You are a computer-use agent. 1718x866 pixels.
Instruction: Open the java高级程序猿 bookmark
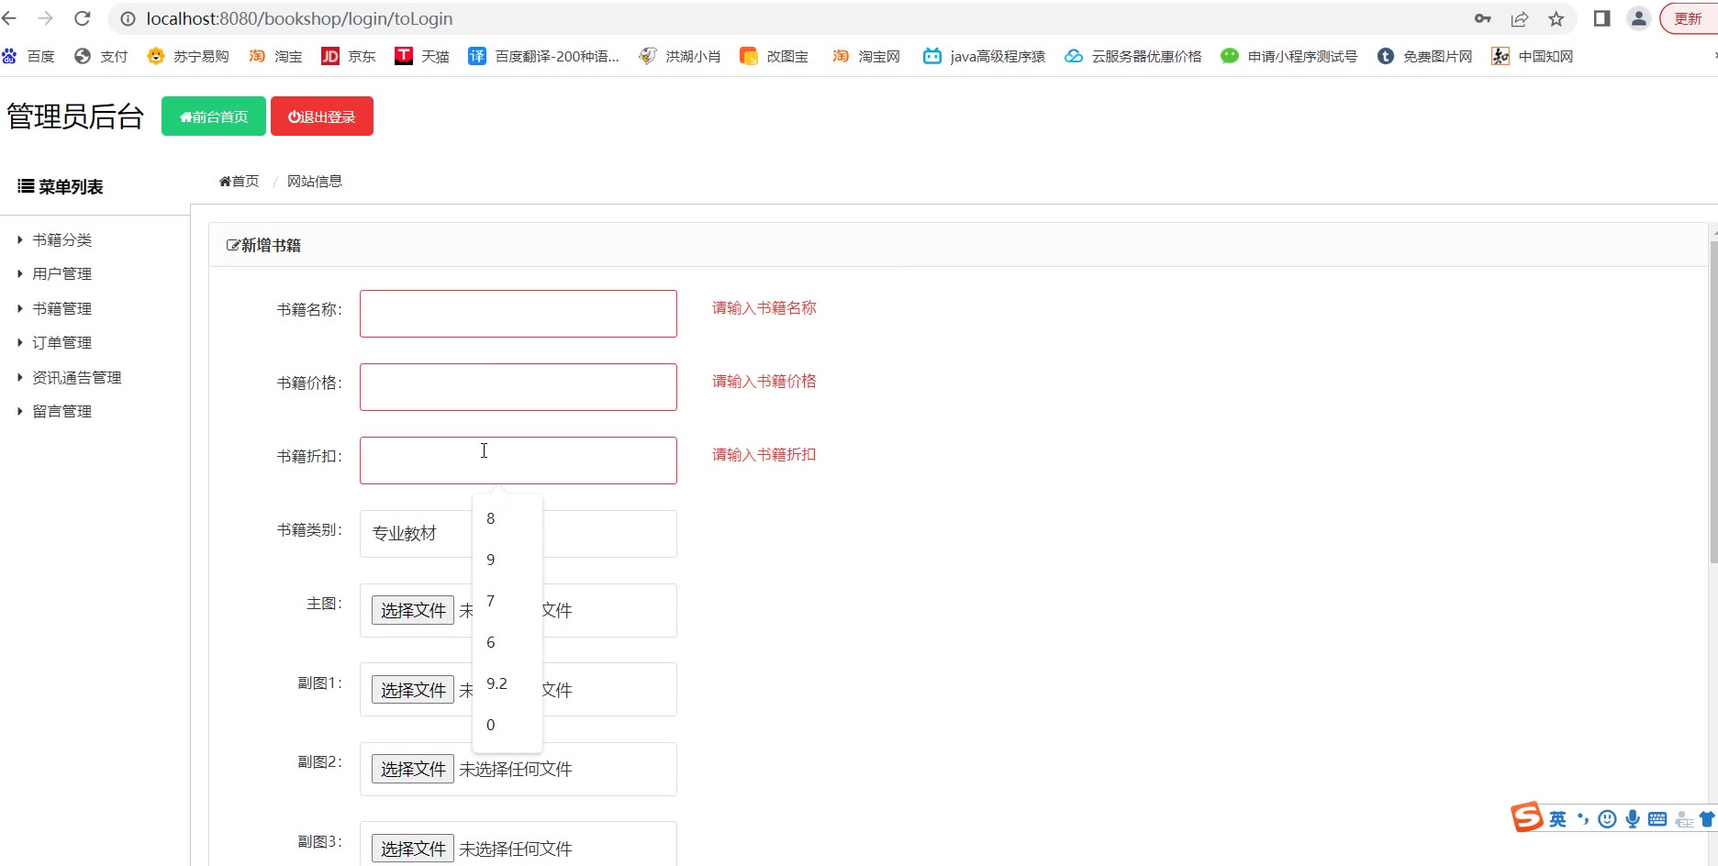[984, 56]
